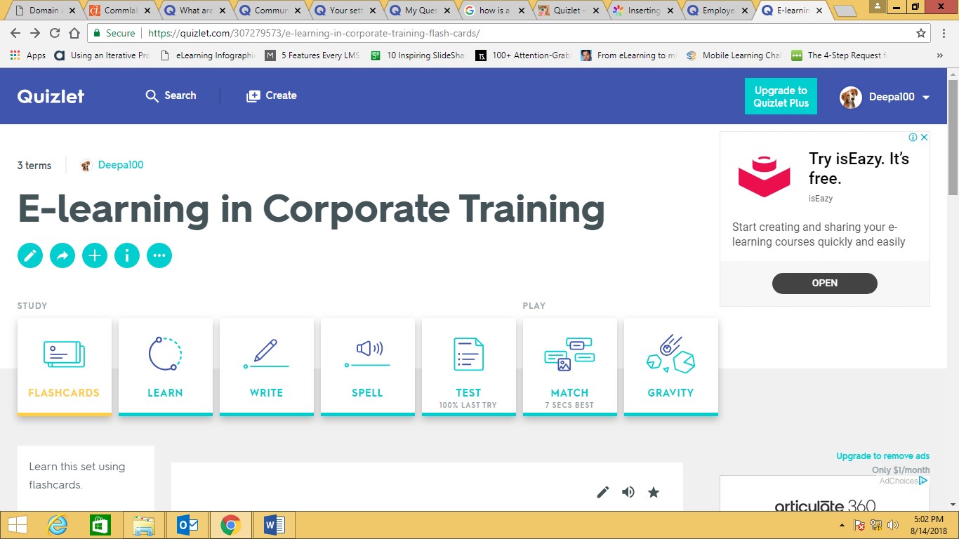Screen dimensions: 959x539
Task: Click the Upgrade to remove ads link
Action: click(x=882, y=455)
